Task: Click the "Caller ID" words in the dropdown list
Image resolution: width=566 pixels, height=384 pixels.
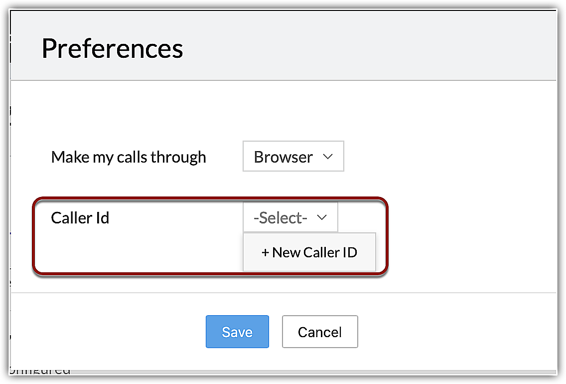Action: tap(328, 252)
